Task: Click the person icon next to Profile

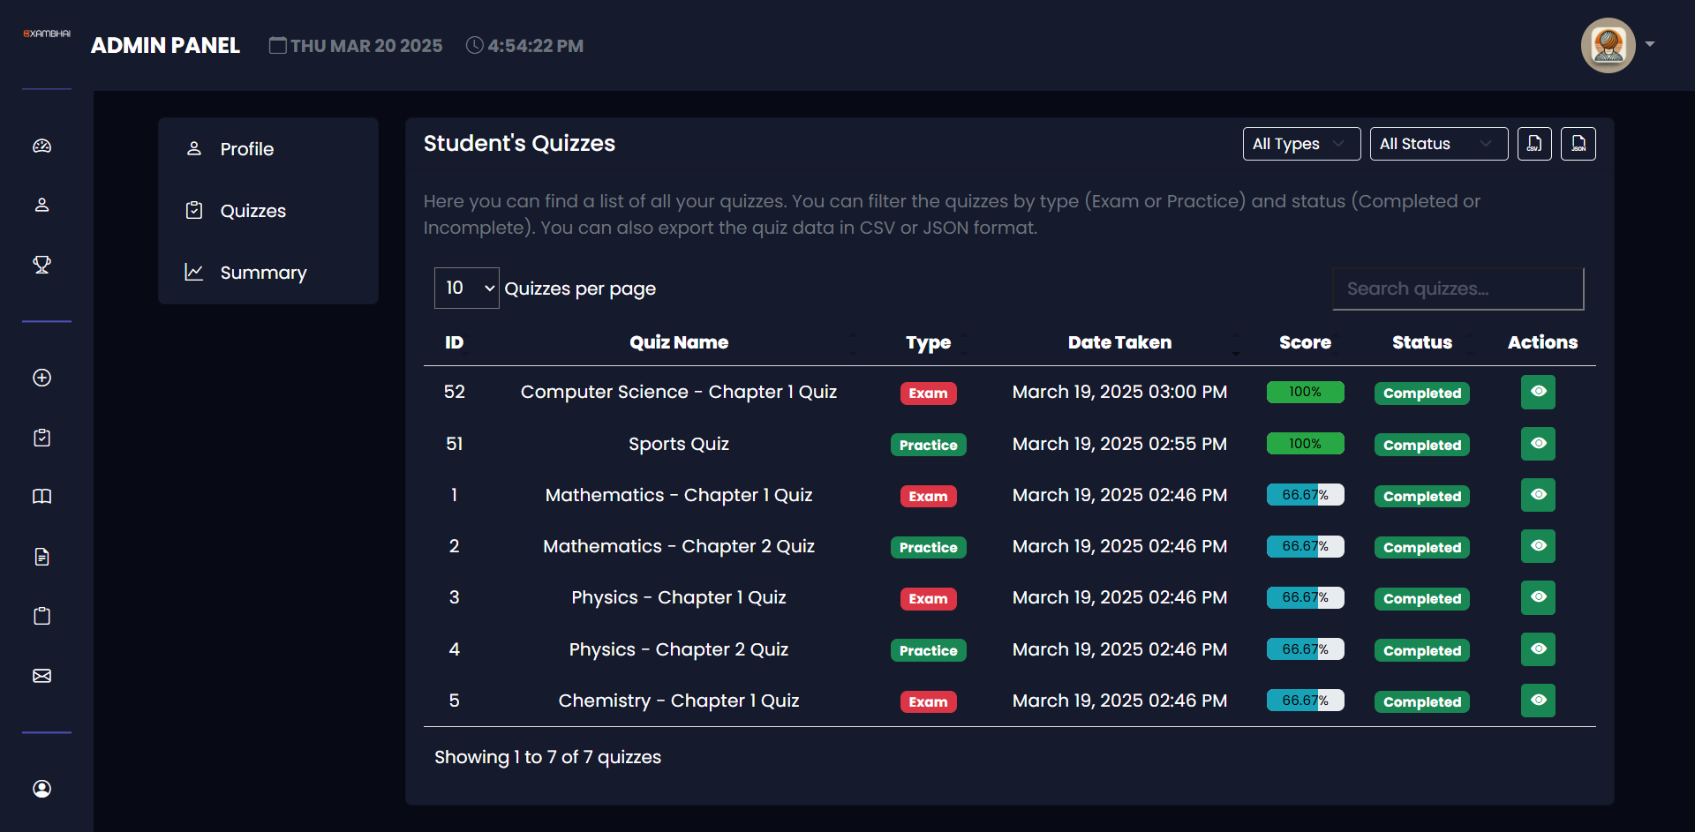Action: 194,148
